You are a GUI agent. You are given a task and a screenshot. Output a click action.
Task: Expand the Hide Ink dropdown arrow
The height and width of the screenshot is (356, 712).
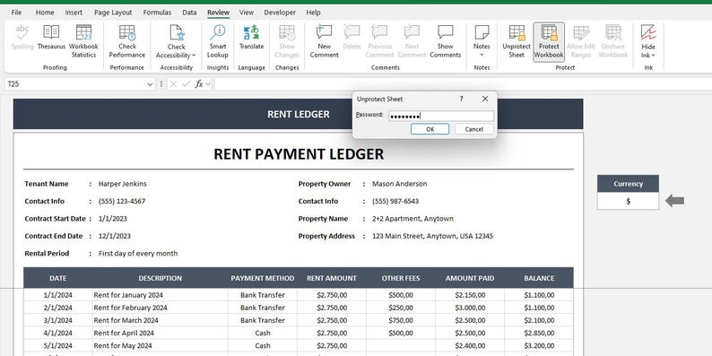(654, 56)
